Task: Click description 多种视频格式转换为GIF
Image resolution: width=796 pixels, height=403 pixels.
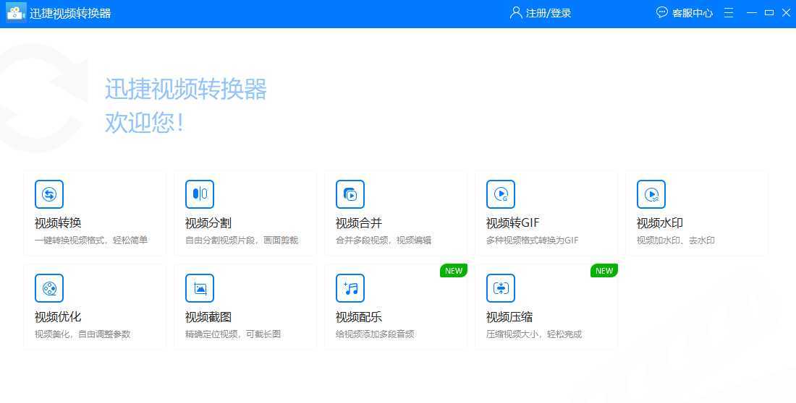Action: pos(532,240)
